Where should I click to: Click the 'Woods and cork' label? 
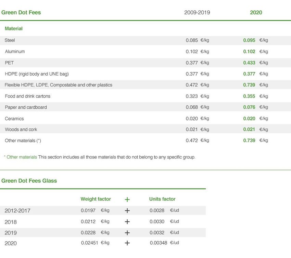21,129
